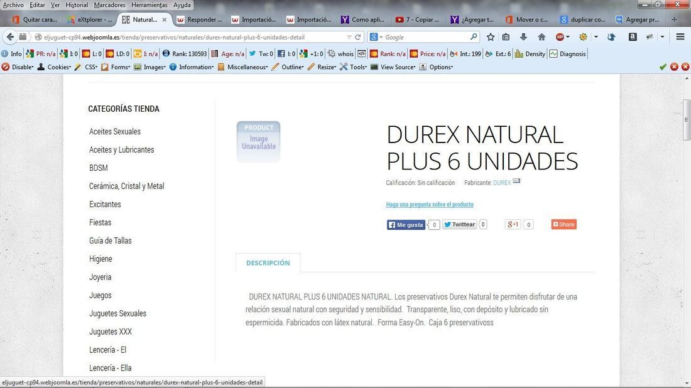Expand the Outline dropdown menu

point(288,67)
